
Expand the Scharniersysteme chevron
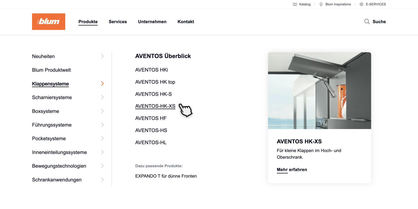click(x=102, y=97)
